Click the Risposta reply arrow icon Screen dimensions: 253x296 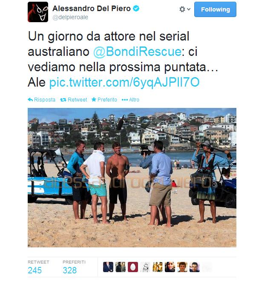(30, 99)
